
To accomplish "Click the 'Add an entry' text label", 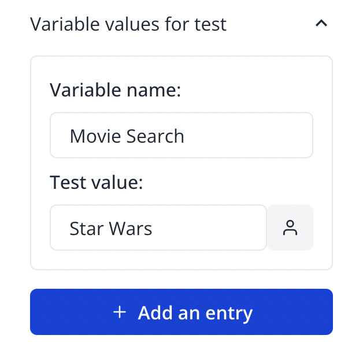I will 195,313.
